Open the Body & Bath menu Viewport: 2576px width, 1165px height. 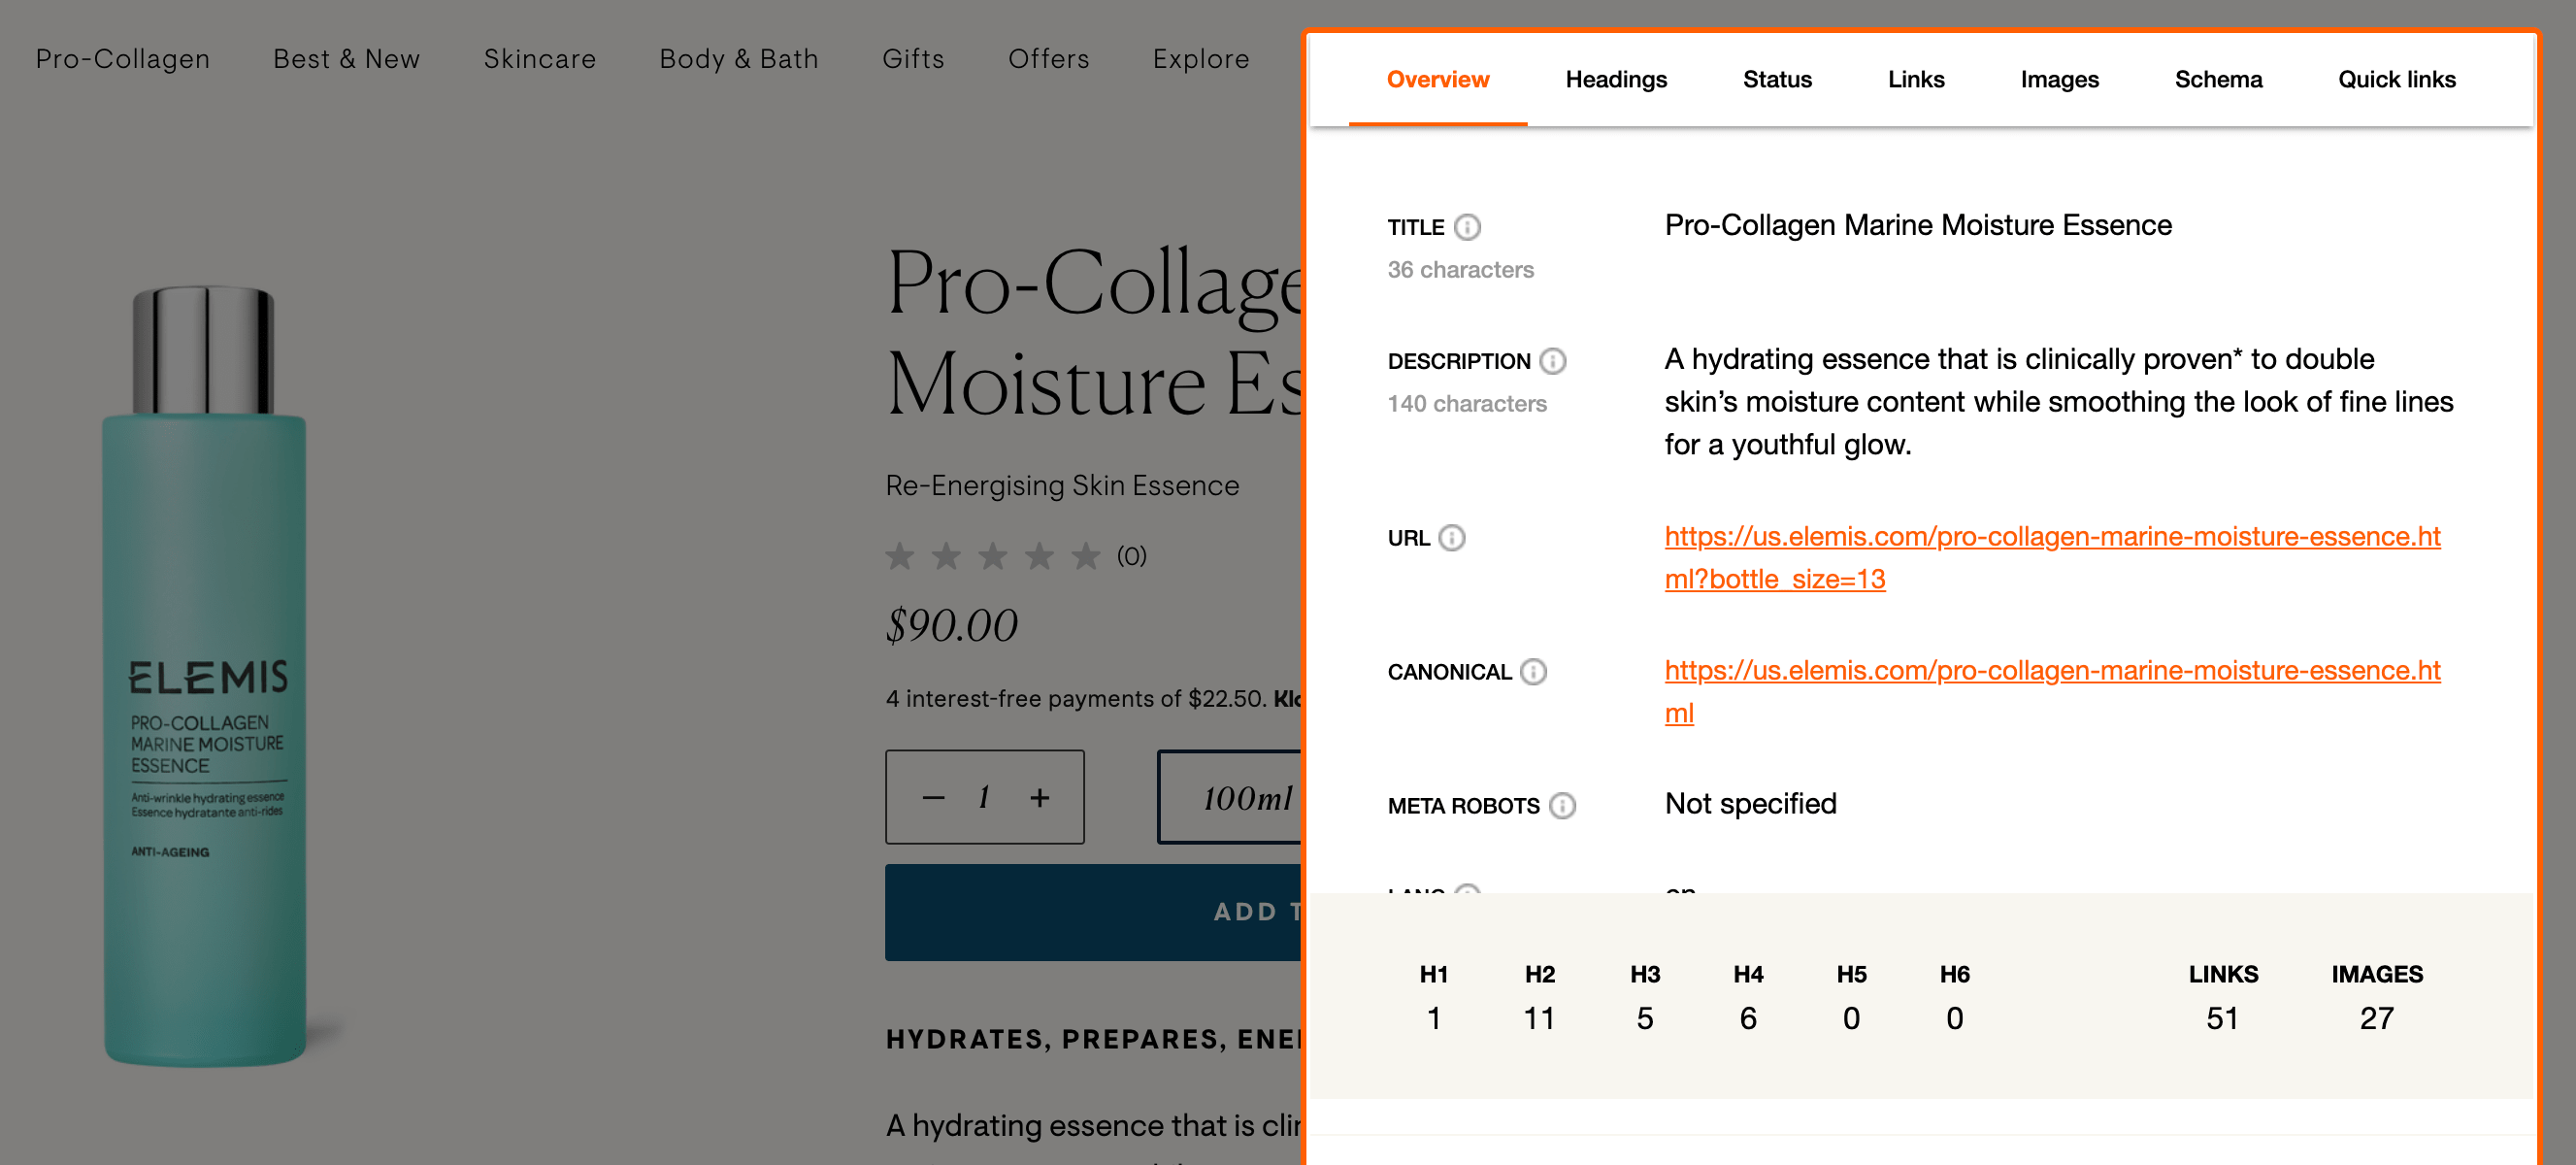click(738, 59)
